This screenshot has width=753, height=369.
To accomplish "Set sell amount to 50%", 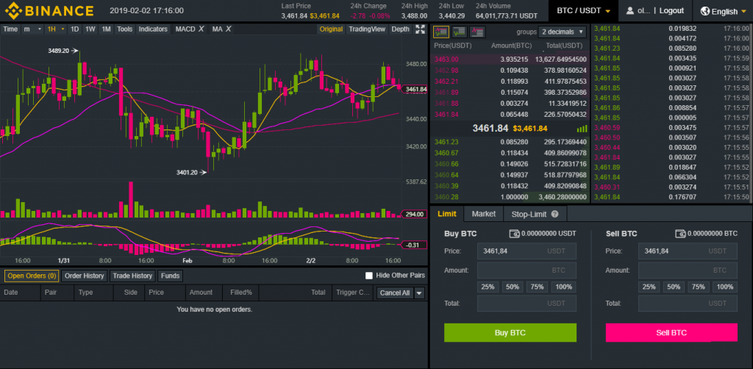I will (x=674, y=287).
